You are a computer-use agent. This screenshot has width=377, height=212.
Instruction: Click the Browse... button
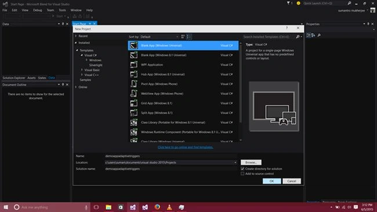coord(251,163)
